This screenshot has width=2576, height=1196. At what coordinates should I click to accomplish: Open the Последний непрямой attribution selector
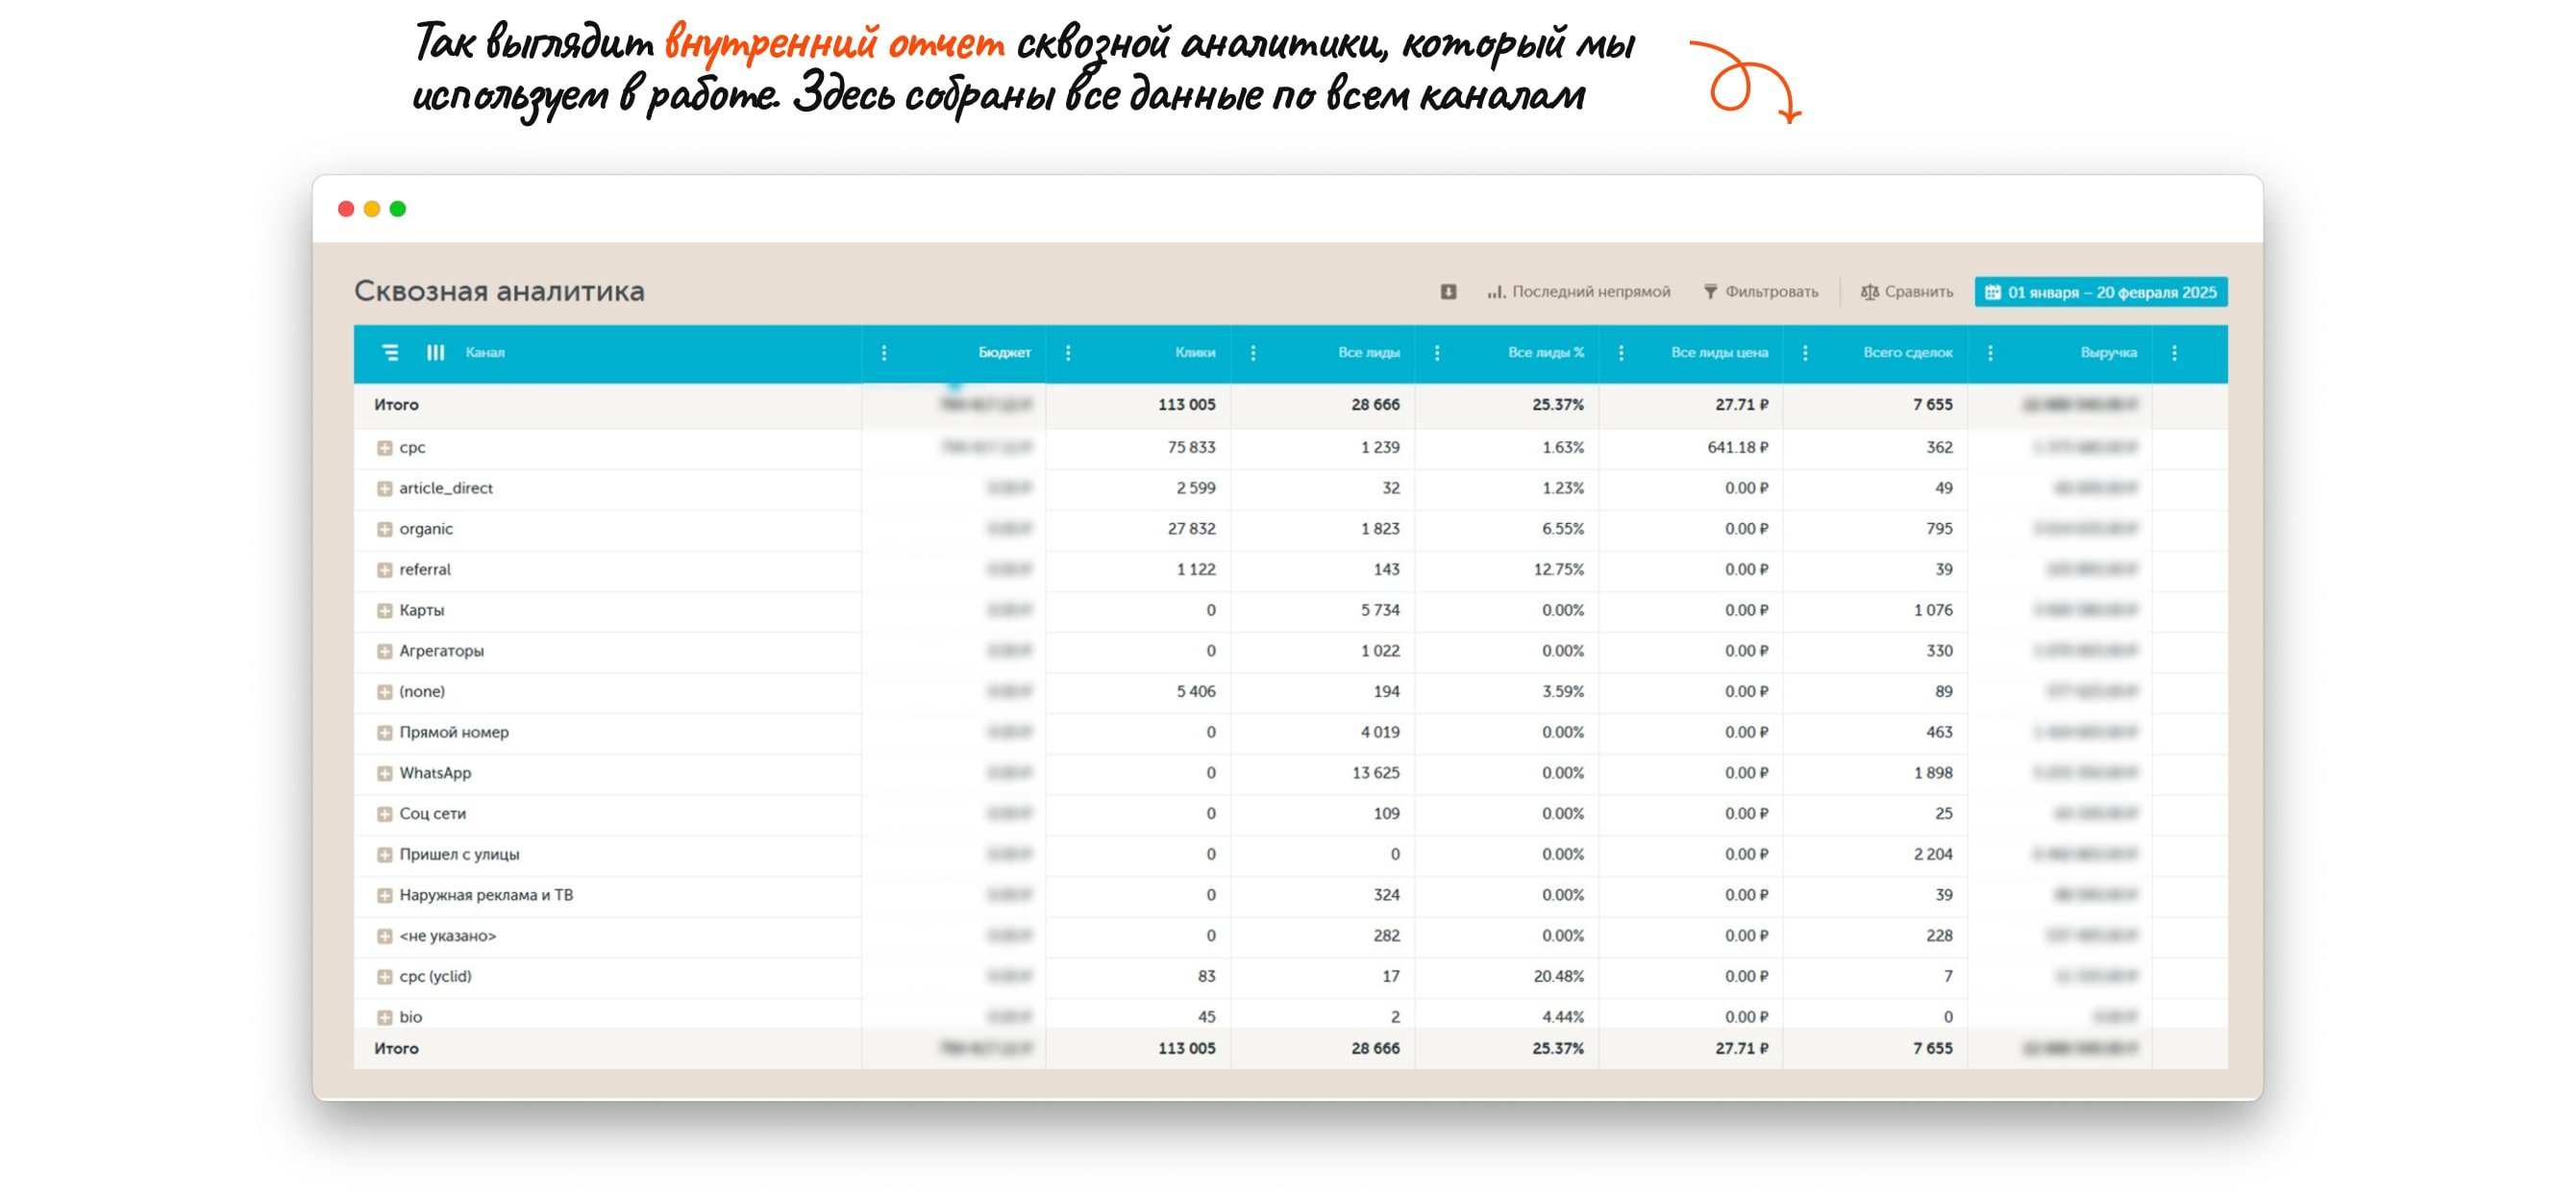point(1578,292)
